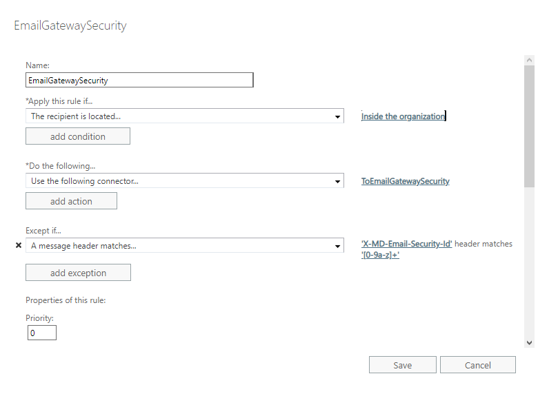Save the transport rule
Viewport: 538px width, 396px height.
pyautogui.click(x=402, y=365)
